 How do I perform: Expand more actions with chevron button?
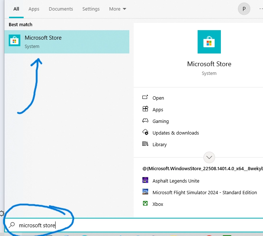click(x=209, y=157)
